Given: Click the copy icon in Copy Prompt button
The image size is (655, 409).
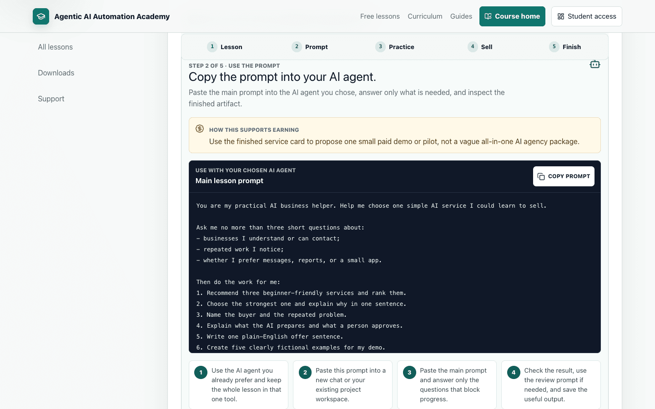Looking at the screenshot, I should [541, 176].
